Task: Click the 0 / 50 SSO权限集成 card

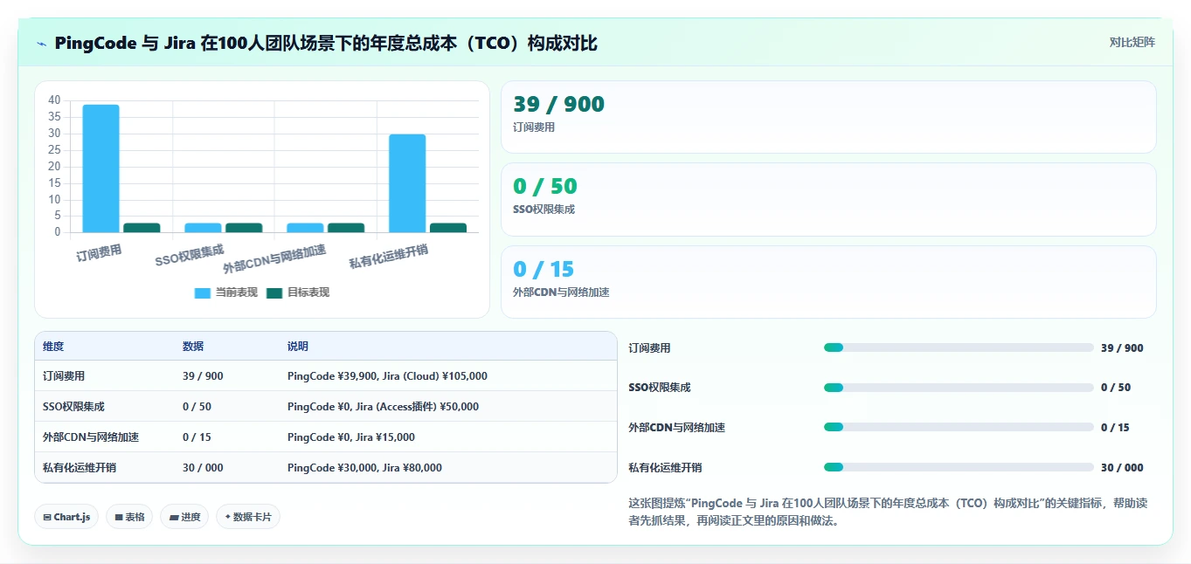Action: [828, 199]
